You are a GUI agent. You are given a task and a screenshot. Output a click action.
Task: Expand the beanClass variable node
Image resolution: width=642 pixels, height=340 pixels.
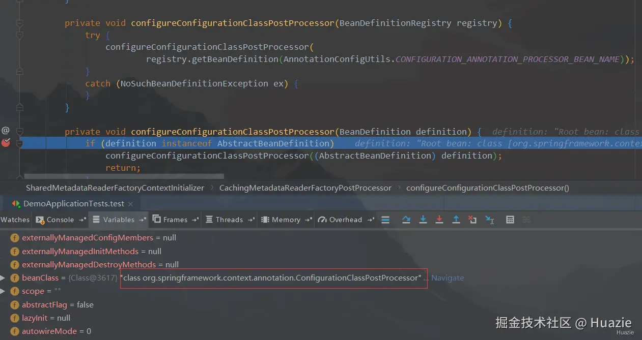click(3, 278)
